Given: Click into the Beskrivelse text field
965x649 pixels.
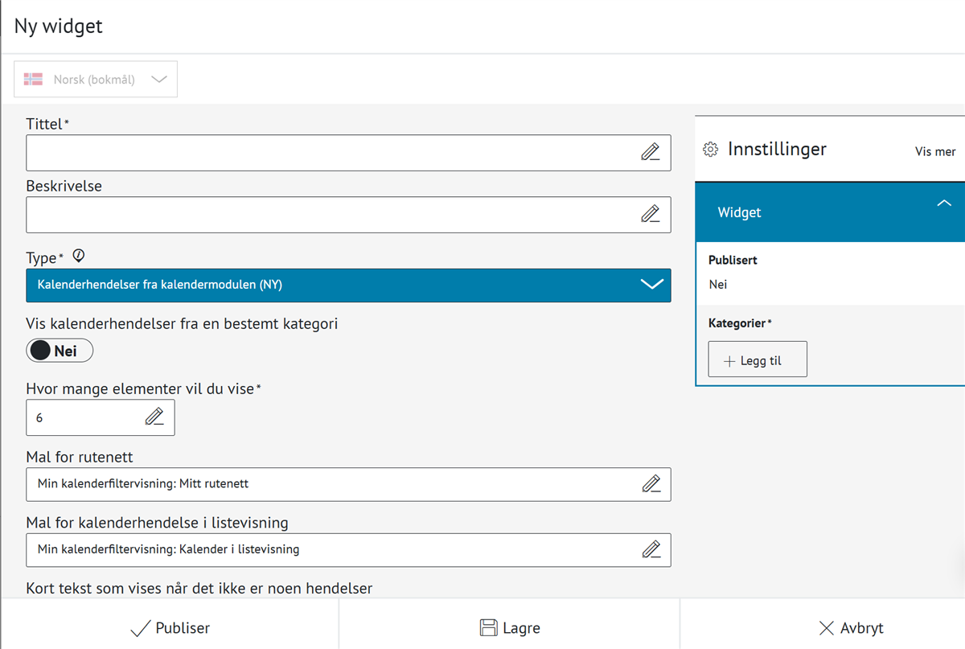Looking at the screenshot, I should pos(330,215).
